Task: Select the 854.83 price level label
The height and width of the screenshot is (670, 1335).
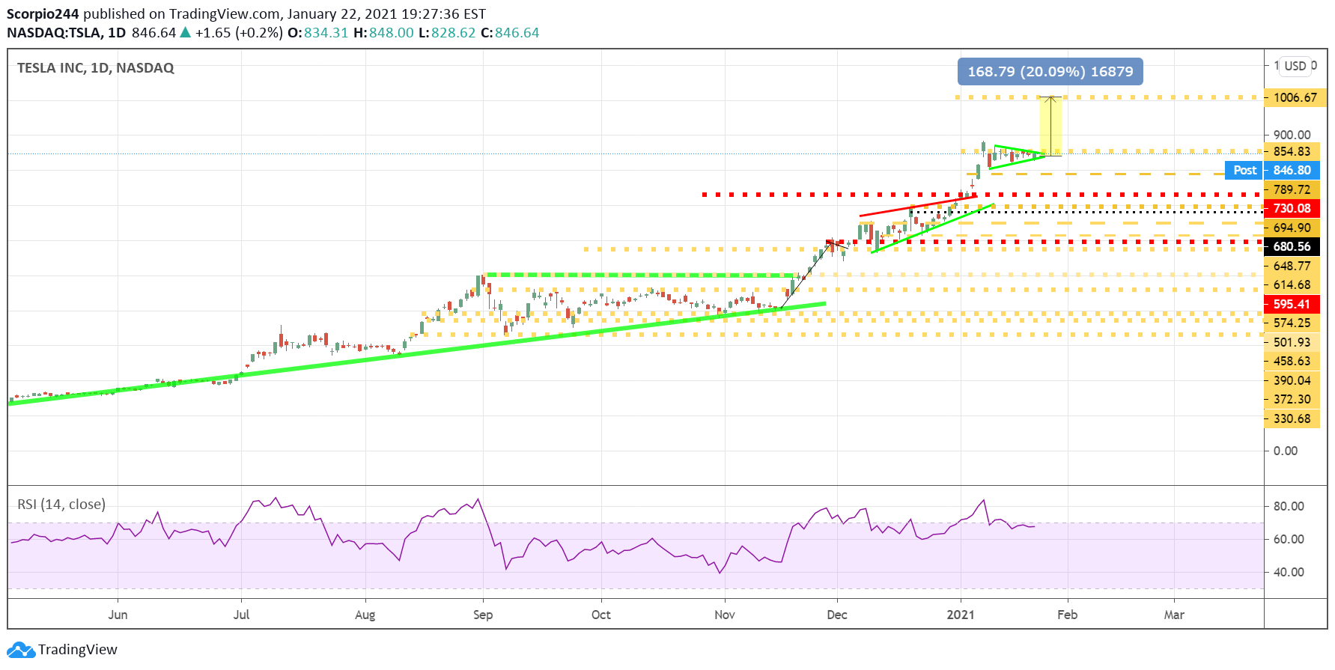Action: point(1292,151)
